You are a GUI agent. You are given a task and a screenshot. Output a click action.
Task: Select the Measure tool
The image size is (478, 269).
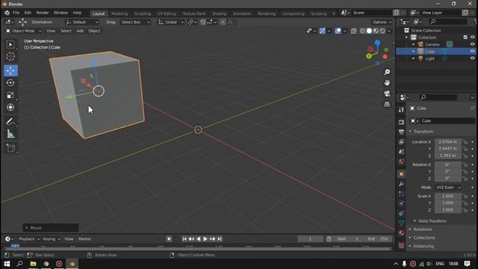pyautogui.click(x=10, y=134)
